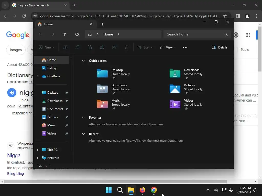Open Chrome side panel icon
This screenshot has width=262, height=196.
(238, 16)
